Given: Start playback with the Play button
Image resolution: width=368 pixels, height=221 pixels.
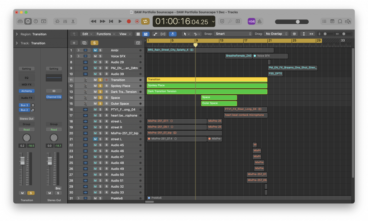Looking at the screenshot, I should [120, 21].
